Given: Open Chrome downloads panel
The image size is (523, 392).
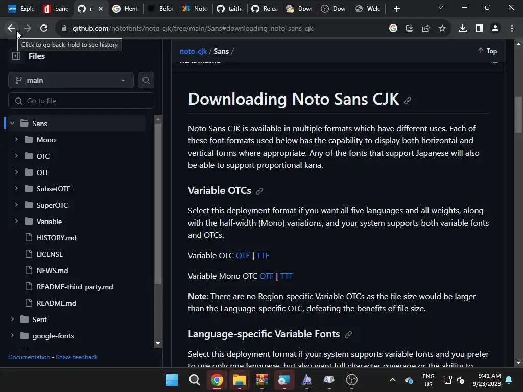Looking at the screenshot, I should pos(463,29).
